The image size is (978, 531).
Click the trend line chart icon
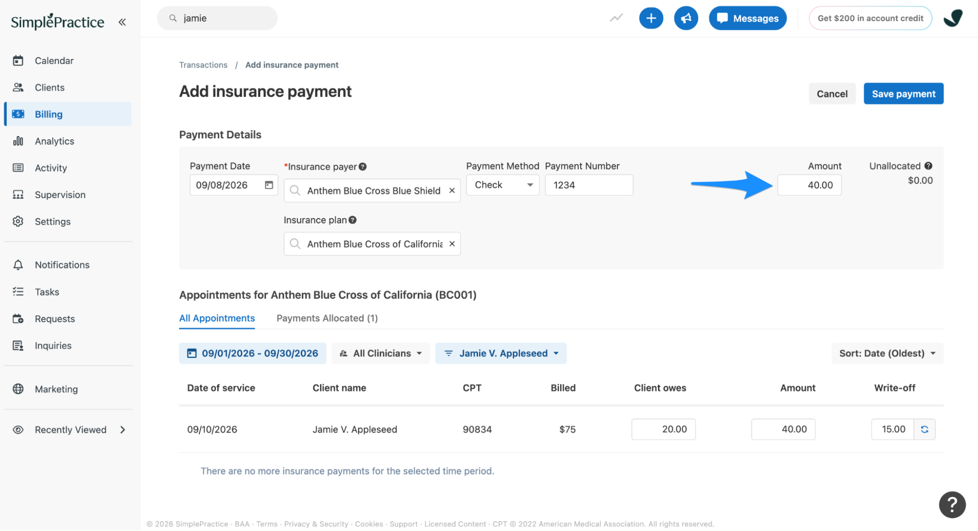(616, 18)
